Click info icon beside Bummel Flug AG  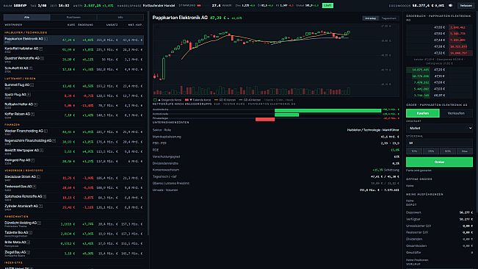pyautogui.click(x=32, y=85)
